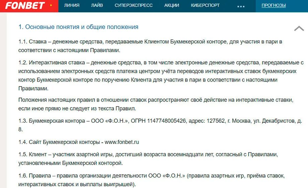Go to СУПЕРЭКСПРЕСС tab
The image size is (308, 188).
tap(134, 5)
